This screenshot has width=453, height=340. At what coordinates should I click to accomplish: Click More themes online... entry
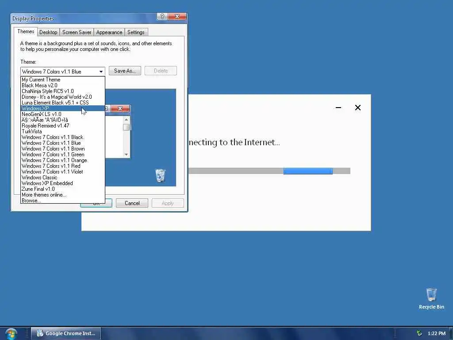click(63, 195)
